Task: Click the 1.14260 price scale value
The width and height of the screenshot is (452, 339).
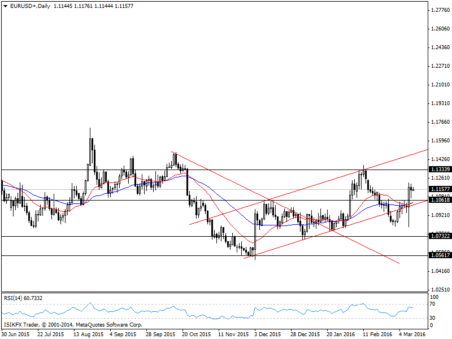Action: [x=440, y=159]
